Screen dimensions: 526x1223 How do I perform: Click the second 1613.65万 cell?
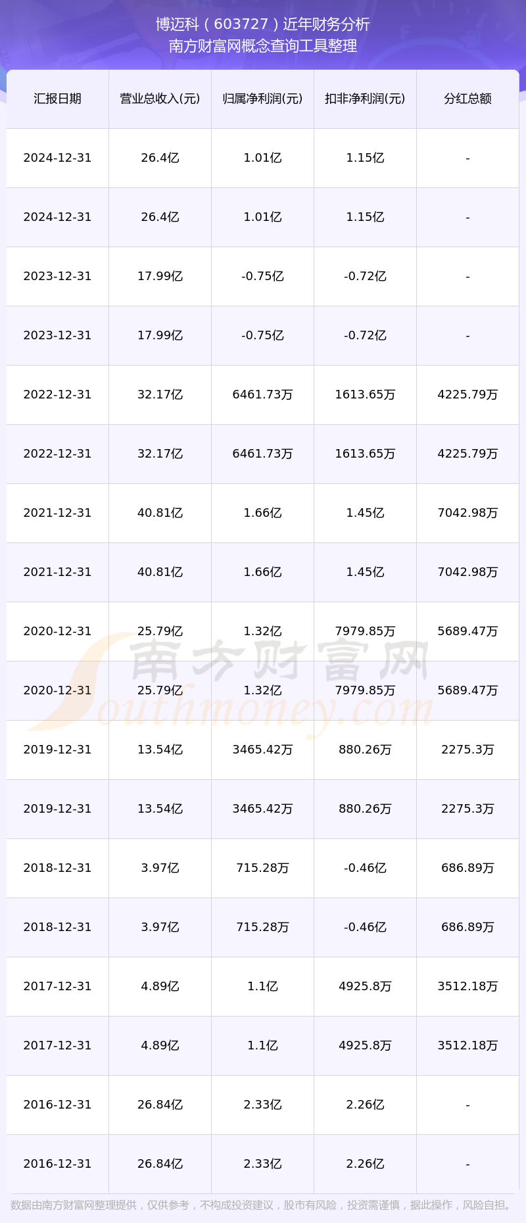tap(365, 454)
